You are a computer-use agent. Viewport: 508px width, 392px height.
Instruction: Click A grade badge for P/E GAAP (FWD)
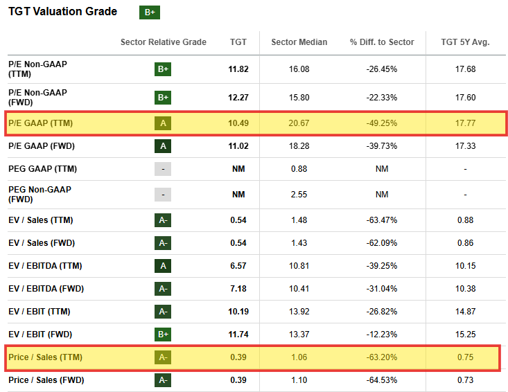pos(163,146)
